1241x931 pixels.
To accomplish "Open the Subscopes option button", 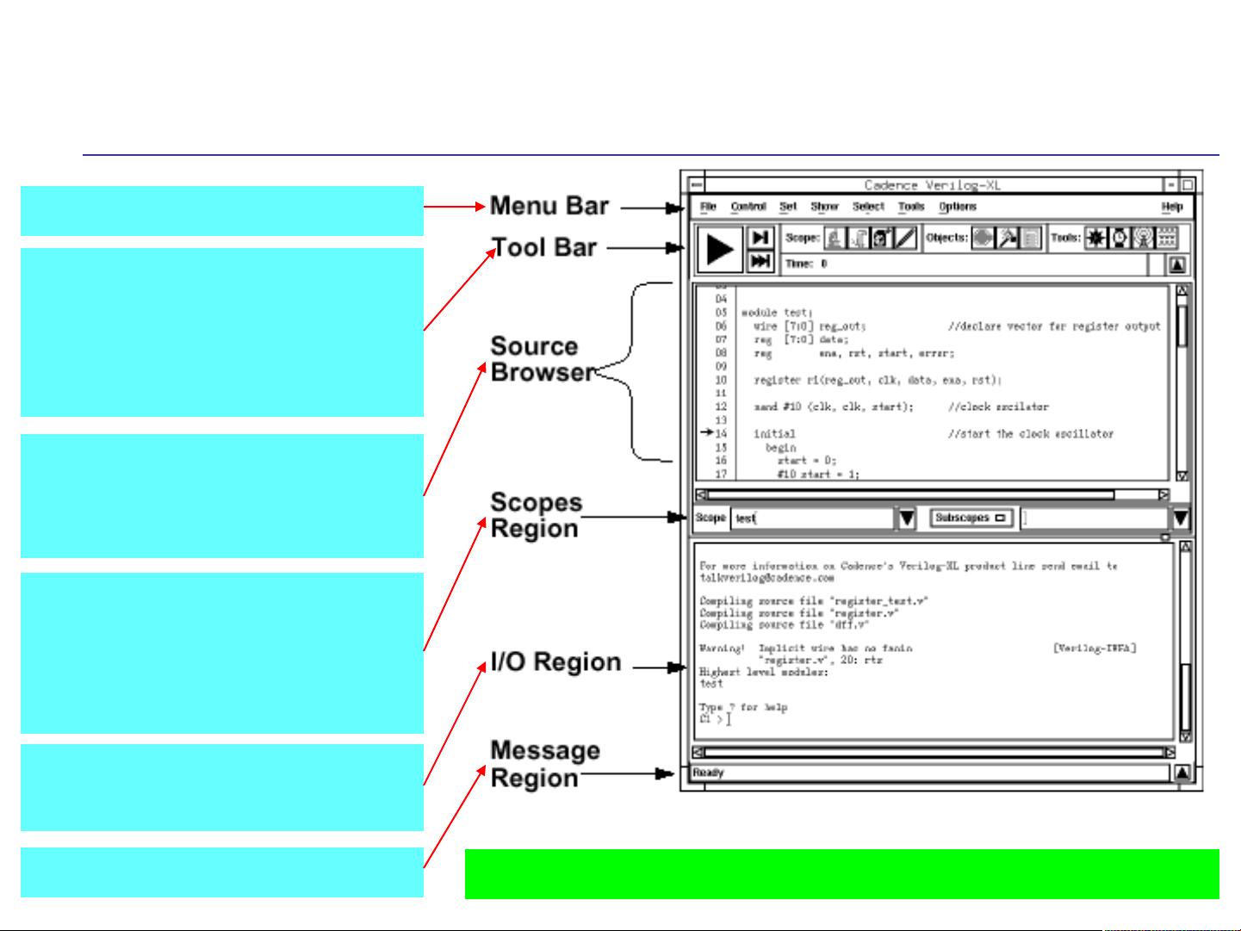I will point(970,518).
